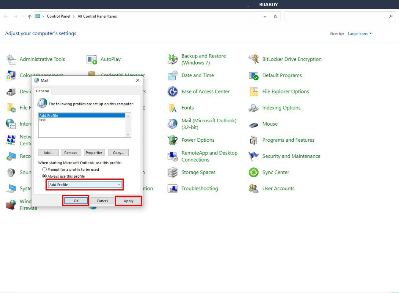
Task: Click All Control Panel Items breadcrumb
Action: tap(97, 16)
